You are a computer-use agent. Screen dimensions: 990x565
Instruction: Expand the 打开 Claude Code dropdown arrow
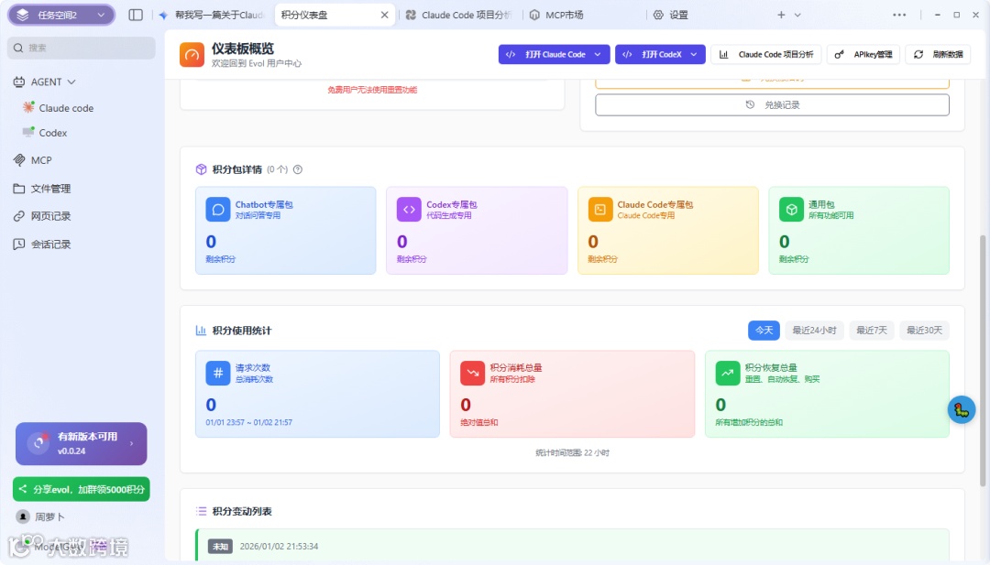[x=598, y=54]
